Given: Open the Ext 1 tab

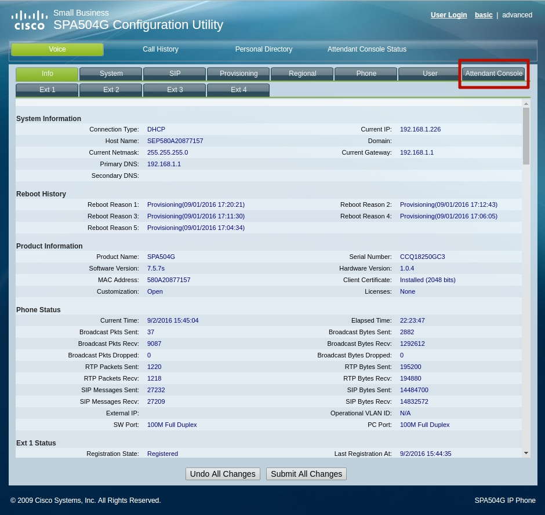Looking at the screenshot, I should click(x=47, y=90).
